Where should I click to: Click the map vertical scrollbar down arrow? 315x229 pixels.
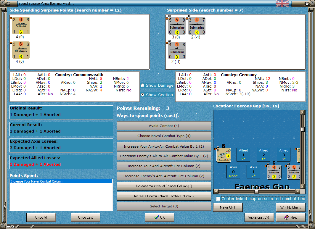click(303, 186)
